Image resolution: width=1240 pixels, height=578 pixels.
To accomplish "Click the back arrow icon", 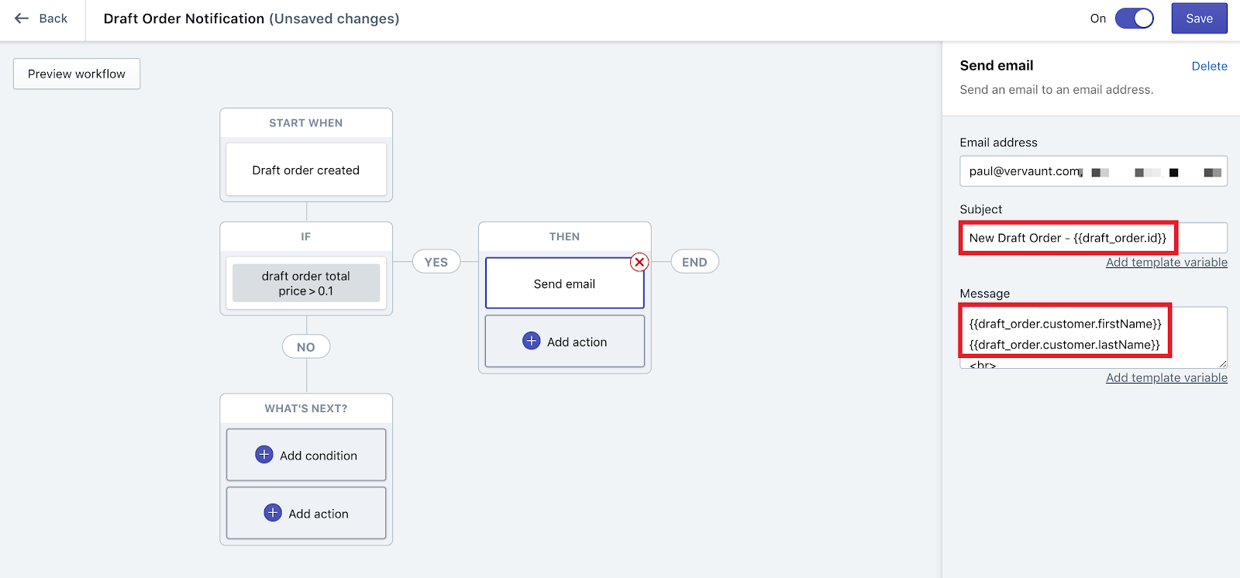I will click(x=22, y=19).
